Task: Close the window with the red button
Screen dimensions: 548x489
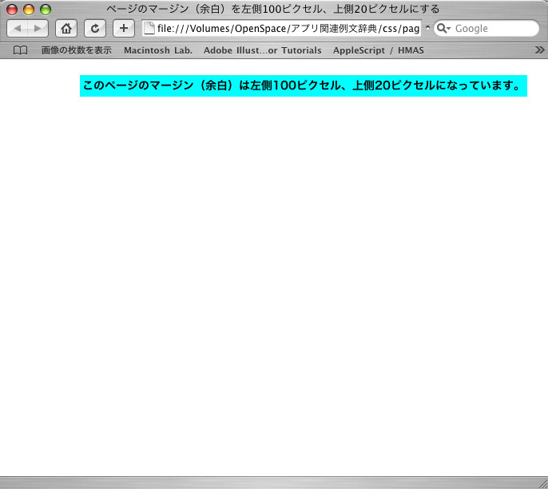Action: click(12, 10)
